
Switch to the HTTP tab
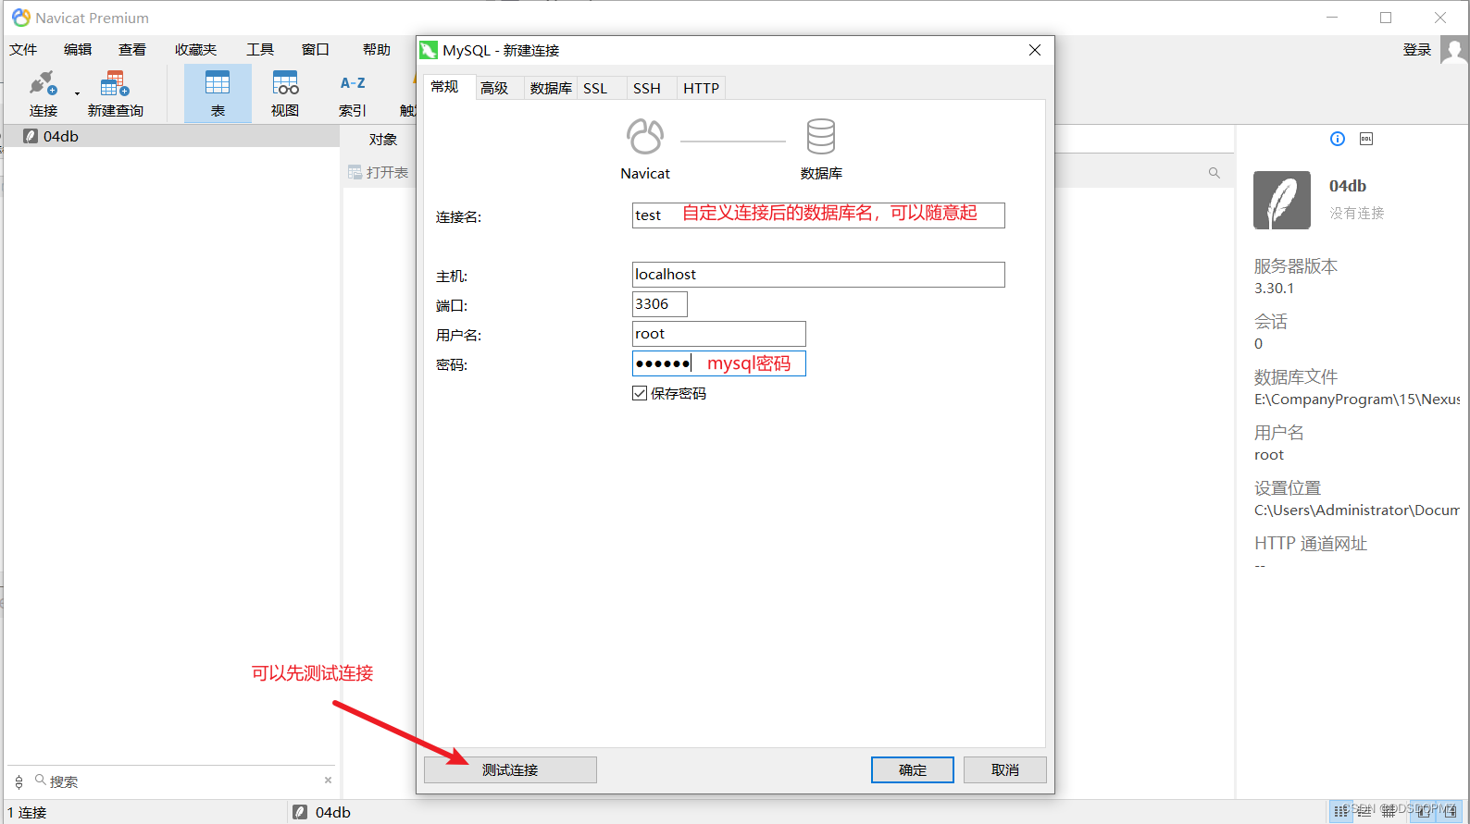click(x=701, y=88)
